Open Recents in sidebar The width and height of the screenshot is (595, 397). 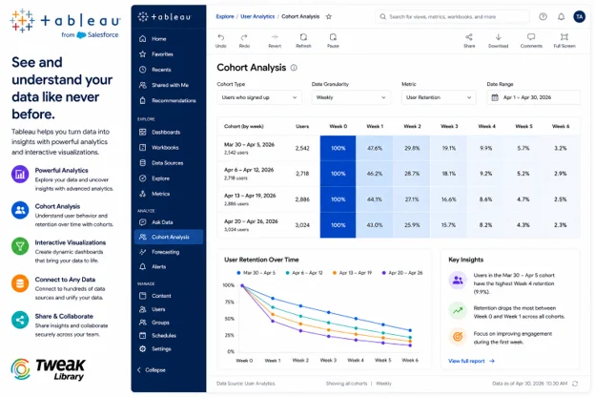point(169,70)
